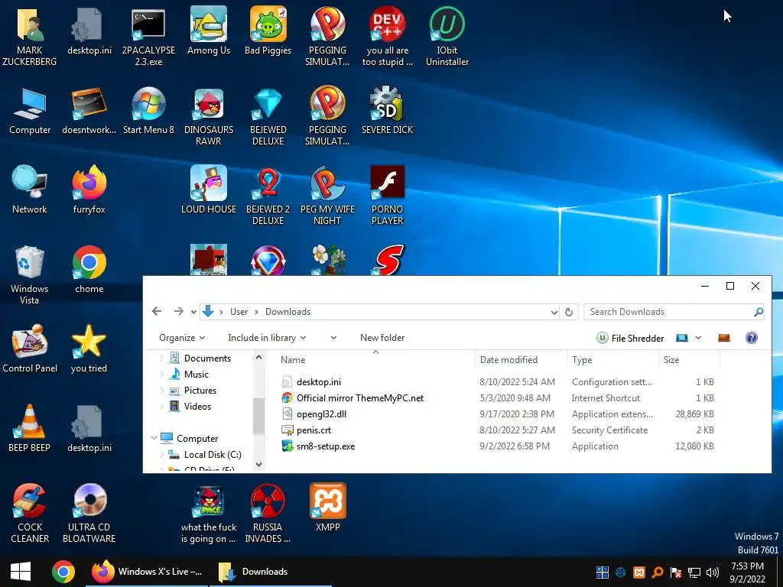Collapse the Computer tree node
Viewport: 783px width, 587px height.
154,438
